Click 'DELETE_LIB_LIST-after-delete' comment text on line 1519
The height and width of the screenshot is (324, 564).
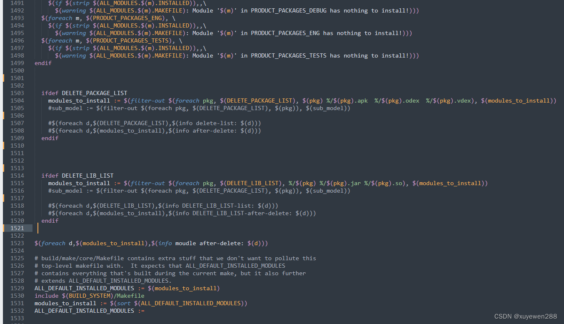[241, 213]
